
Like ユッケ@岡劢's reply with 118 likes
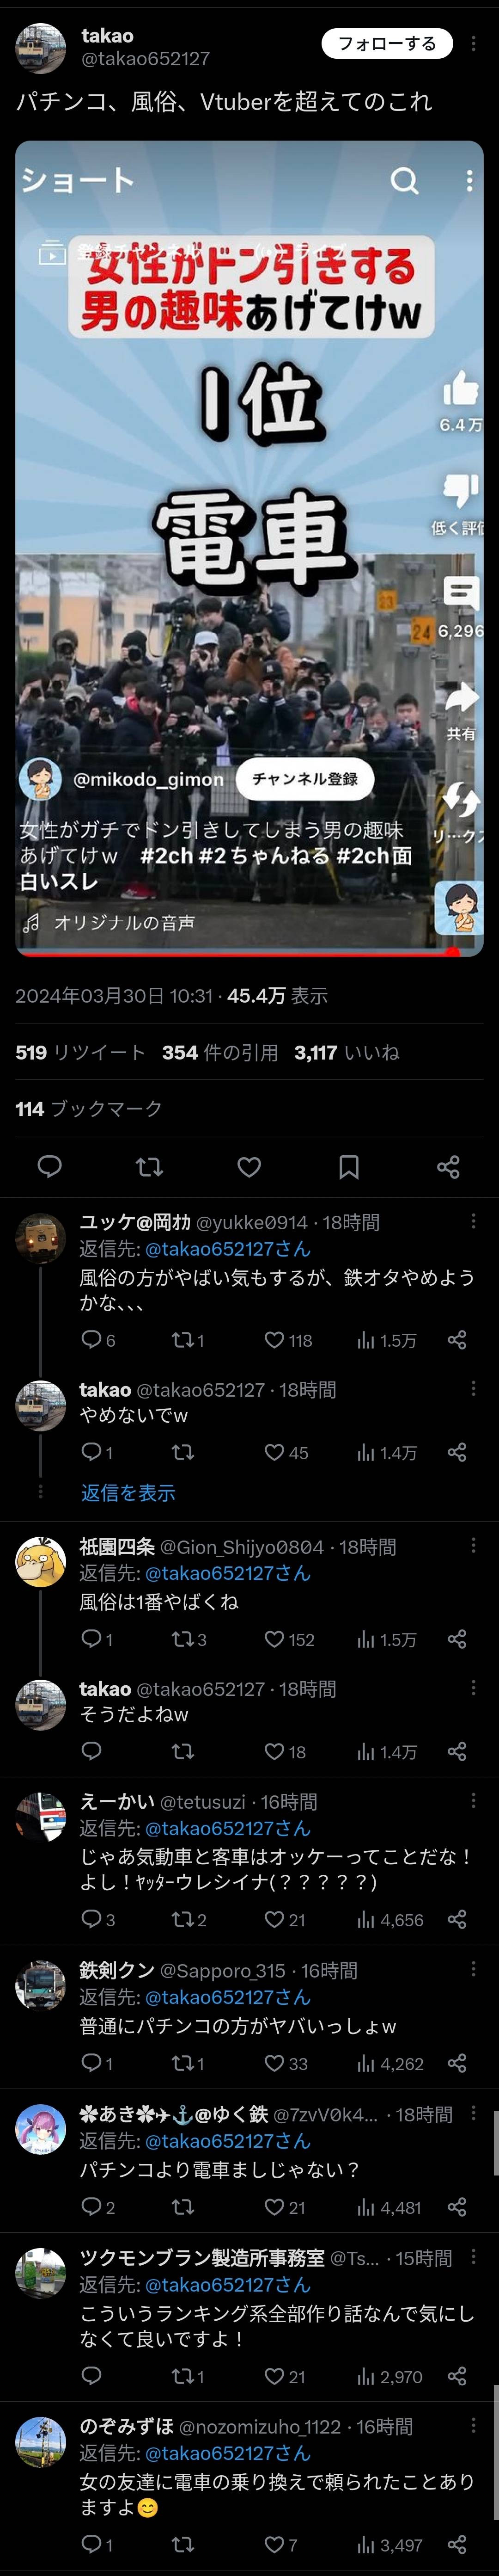[288, 1340]
